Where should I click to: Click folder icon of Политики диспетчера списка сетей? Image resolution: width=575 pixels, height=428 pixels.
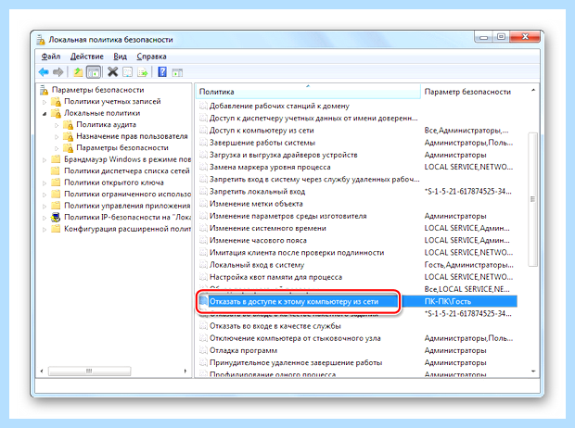56,170
